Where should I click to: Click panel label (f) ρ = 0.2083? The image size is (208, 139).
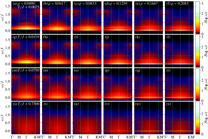177,3
